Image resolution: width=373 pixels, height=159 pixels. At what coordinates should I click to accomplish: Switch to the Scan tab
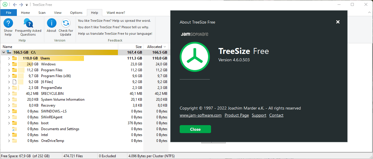(x=42, y=13)
